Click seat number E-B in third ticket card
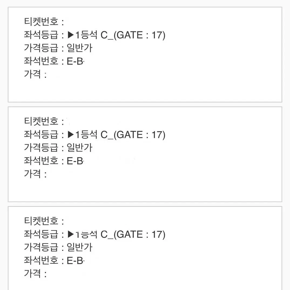The image size is (290, 290). [75, 261]
